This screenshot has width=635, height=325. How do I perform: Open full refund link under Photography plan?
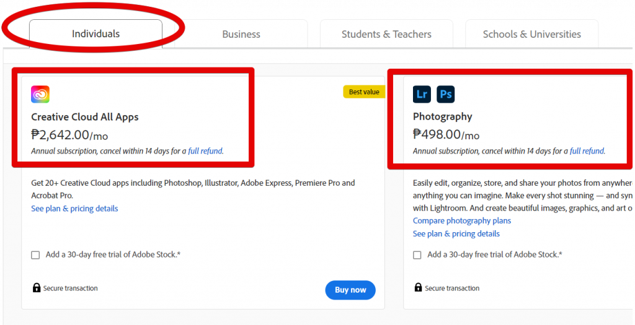[587, 151]
